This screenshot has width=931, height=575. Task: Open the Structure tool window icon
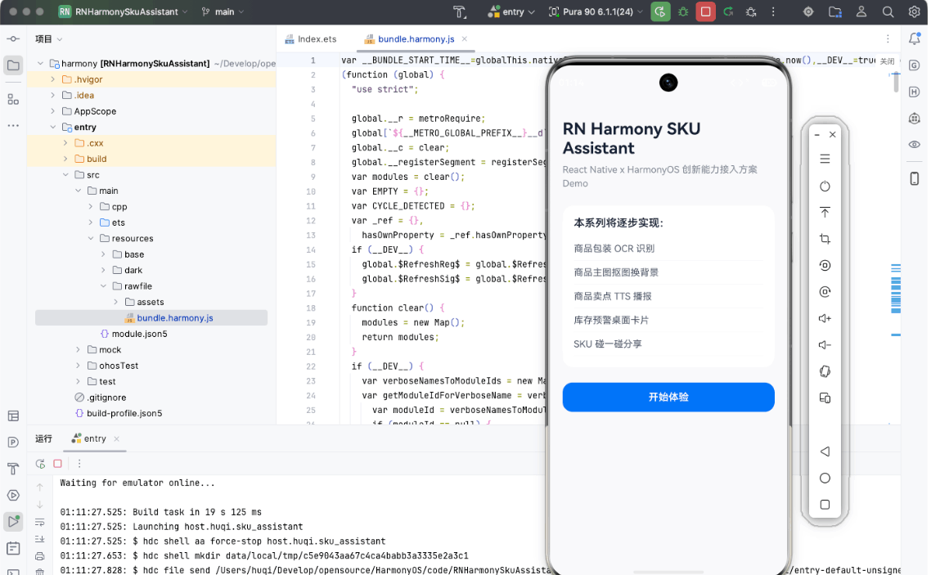(x=13, y=99)
